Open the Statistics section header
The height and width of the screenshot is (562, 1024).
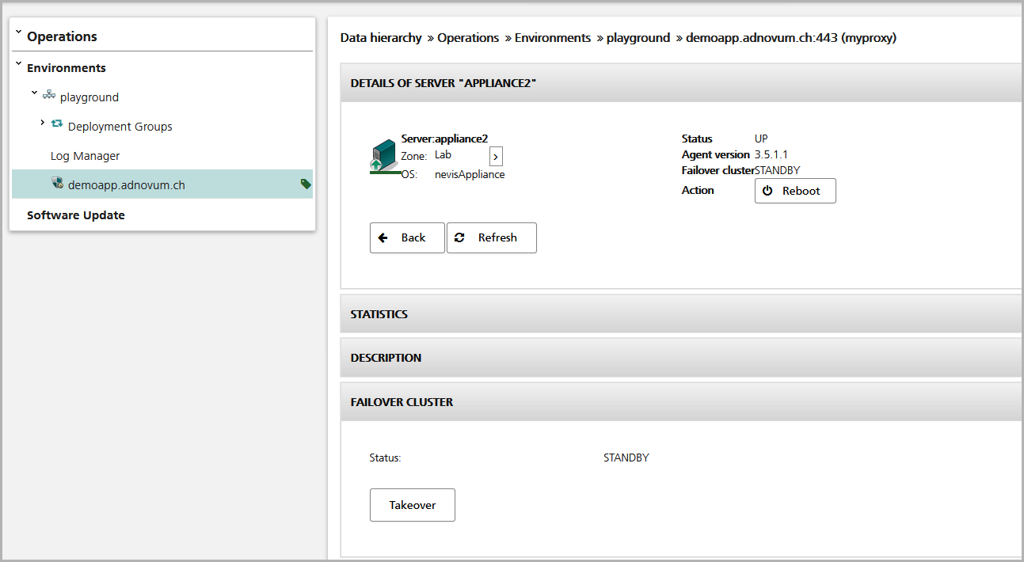681,314
